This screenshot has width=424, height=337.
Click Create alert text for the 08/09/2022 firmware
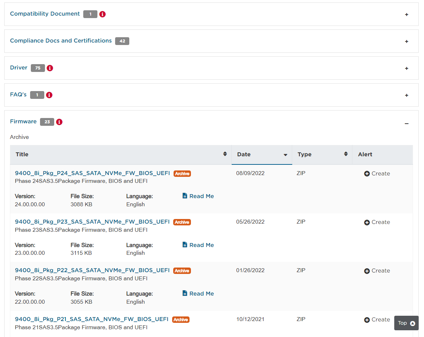point(381,174)
